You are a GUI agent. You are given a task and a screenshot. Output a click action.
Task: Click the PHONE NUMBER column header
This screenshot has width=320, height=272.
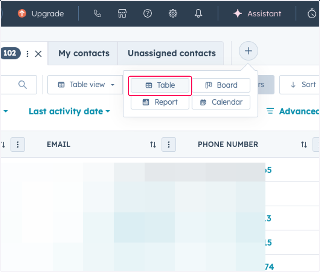pos(228,144)
